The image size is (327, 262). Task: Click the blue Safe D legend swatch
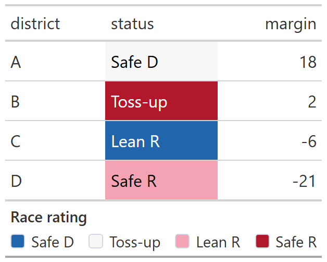18,242
